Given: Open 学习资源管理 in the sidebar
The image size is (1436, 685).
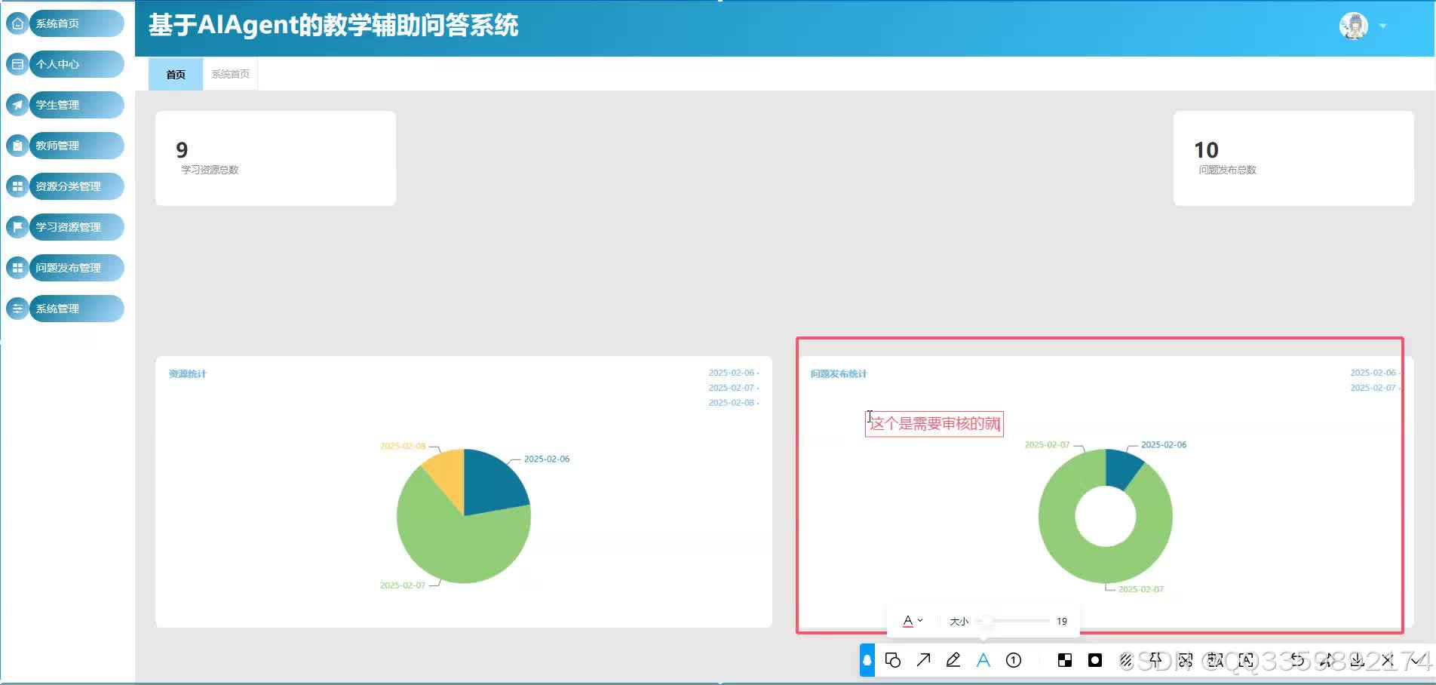Looking at the screenshot, I should pos(65,227).
